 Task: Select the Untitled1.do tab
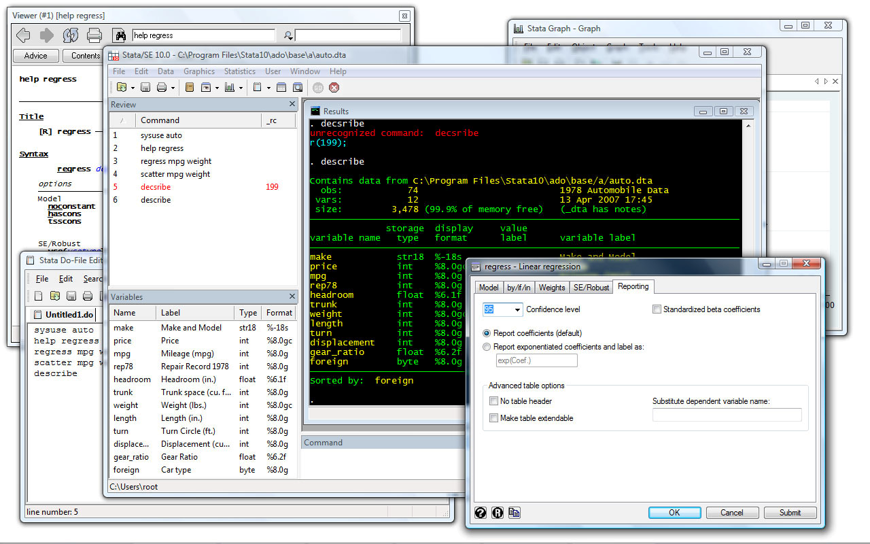click(63, 314)
